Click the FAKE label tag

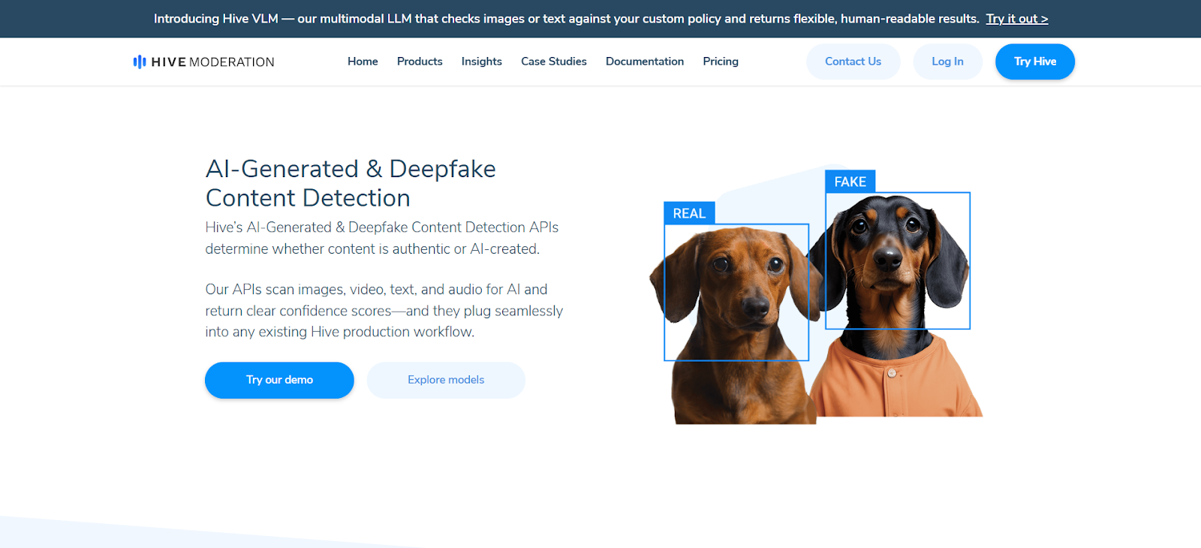click(x=850, y=182)
